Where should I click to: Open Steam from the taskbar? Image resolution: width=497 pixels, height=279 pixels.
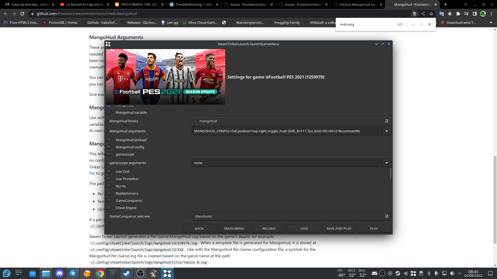pos(127,273)
